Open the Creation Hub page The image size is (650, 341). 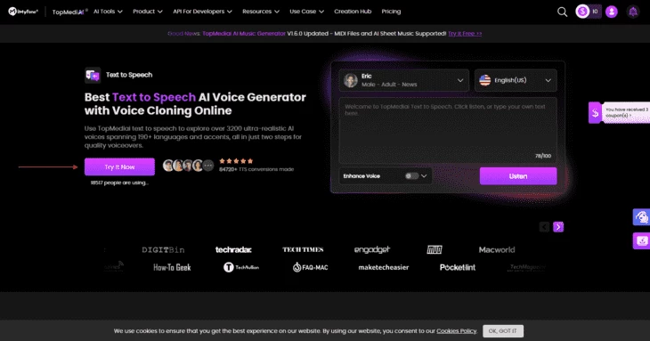tap(353, 12)
